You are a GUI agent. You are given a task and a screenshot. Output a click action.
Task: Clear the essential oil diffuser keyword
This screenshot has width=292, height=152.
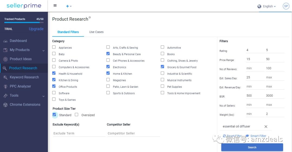[x=266, y=127]
